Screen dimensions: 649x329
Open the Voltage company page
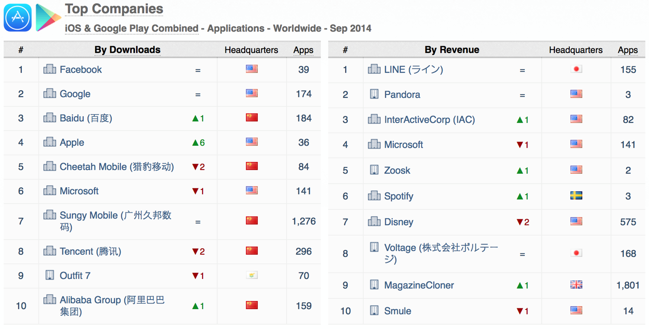coord(441,253)
